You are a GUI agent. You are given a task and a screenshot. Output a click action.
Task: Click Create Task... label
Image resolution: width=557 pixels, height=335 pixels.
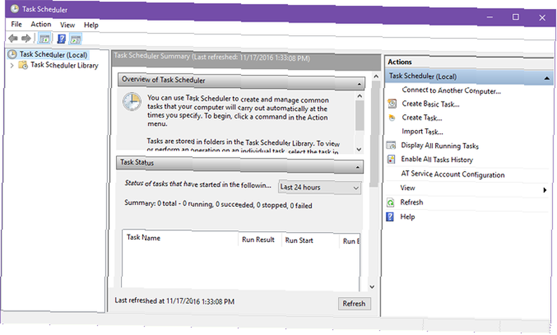pos(422,118)
